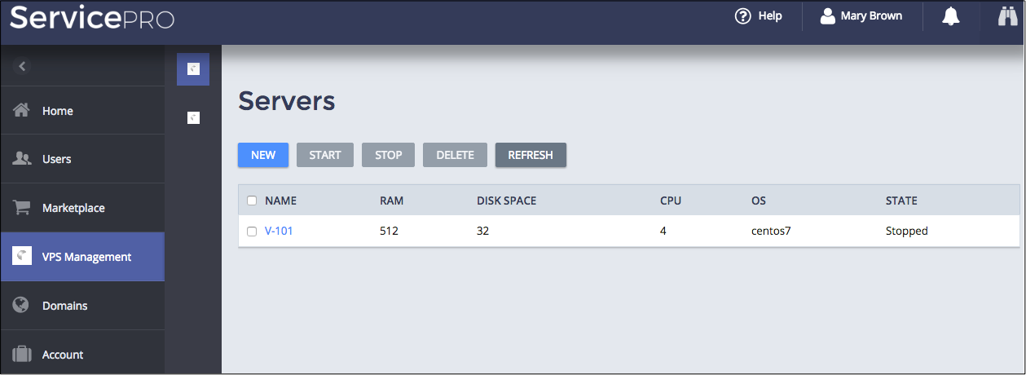The image size is (1026, 375).
Task: Click the highlighted secondary sidebar icon
Action: [x=193, y=69]
